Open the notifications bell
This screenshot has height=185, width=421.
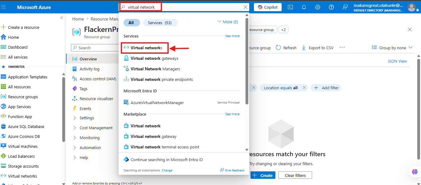(x=304, y=7)
